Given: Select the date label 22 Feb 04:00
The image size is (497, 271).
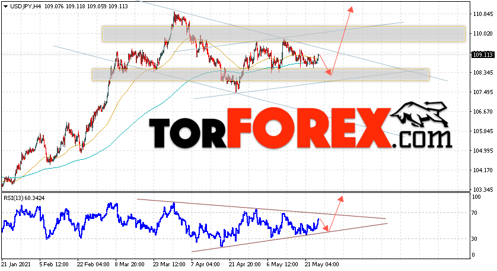Looking at the screenshot, I should pos(94,264).
